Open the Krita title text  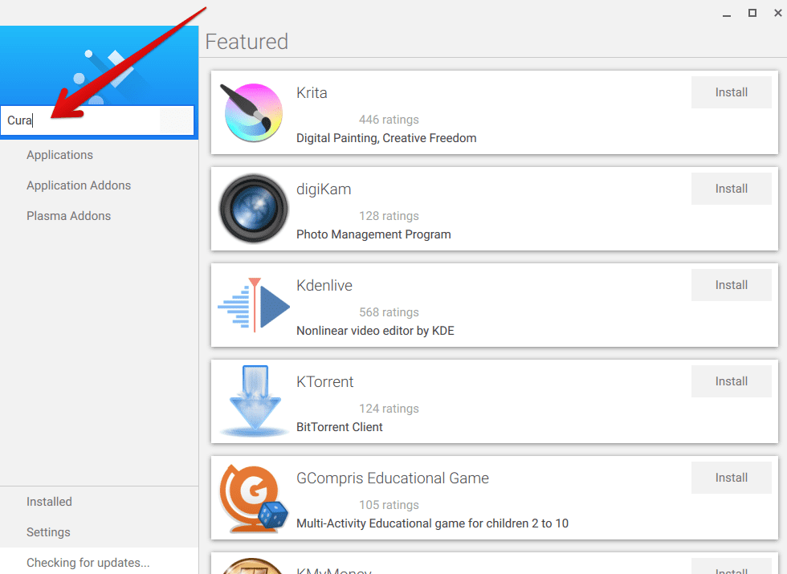pos(312,93)
